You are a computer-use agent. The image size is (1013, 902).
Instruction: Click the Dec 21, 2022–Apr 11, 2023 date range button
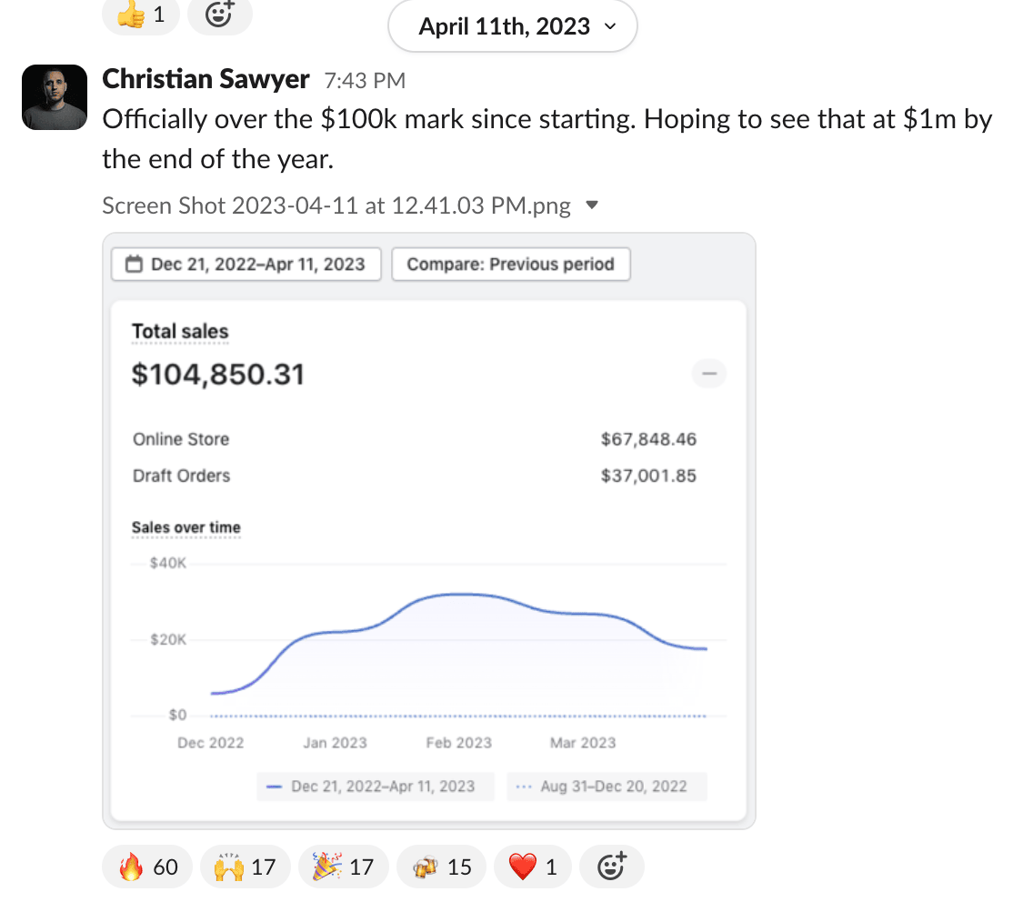tap(246, 265)
